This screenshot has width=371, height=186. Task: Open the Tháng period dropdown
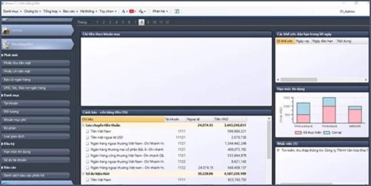(84, 22)
